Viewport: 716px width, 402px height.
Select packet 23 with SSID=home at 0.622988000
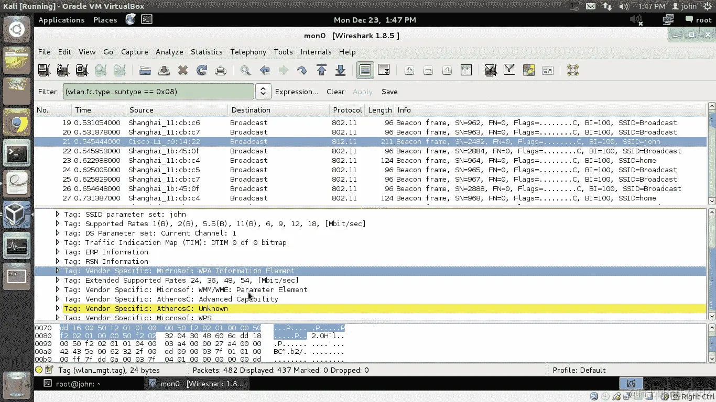370,160
